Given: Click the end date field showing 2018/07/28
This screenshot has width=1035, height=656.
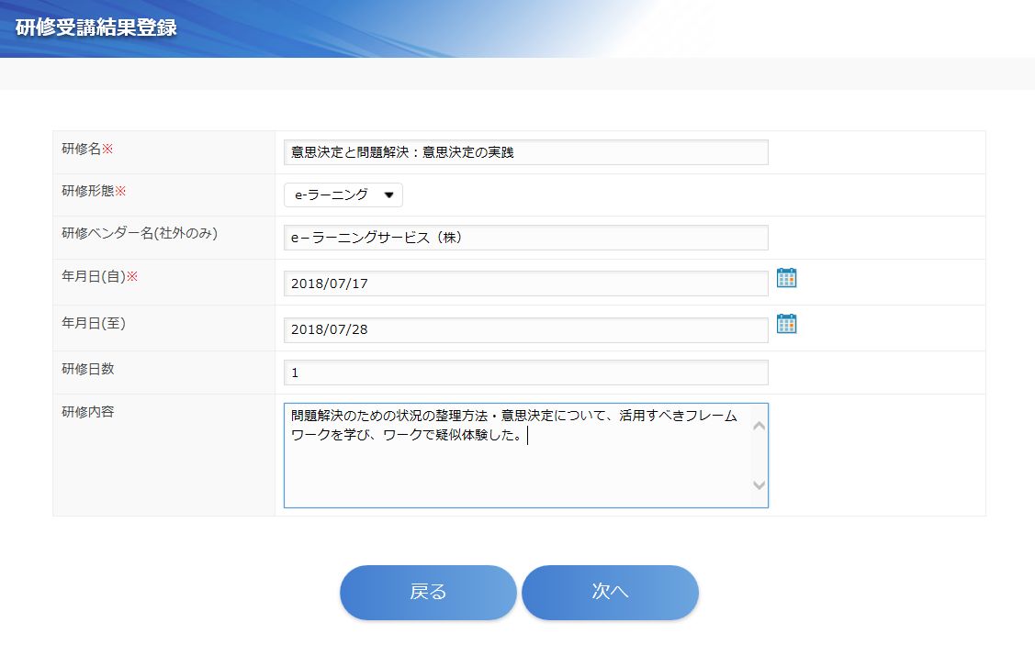Looking at the screenshot, I should point(525,329).
